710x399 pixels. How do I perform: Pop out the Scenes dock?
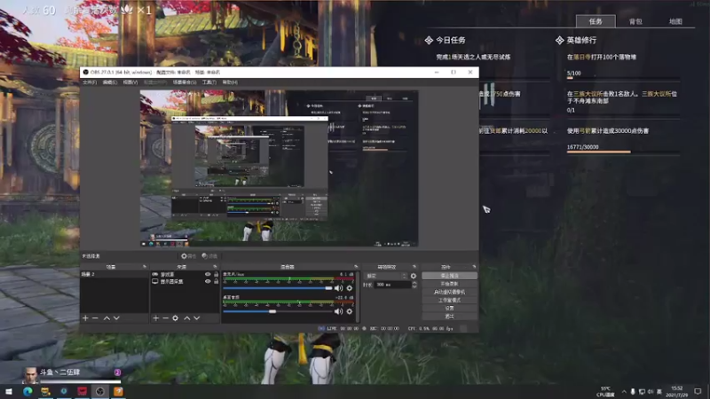point(145,267)
